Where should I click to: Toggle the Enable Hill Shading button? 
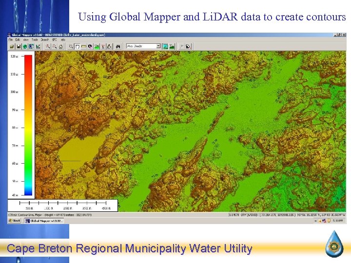pyautogui.click(x=165, y=47)
